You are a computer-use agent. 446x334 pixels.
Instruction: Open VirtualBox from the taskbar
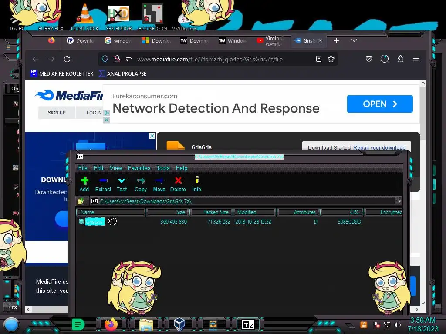coord(179,324)
